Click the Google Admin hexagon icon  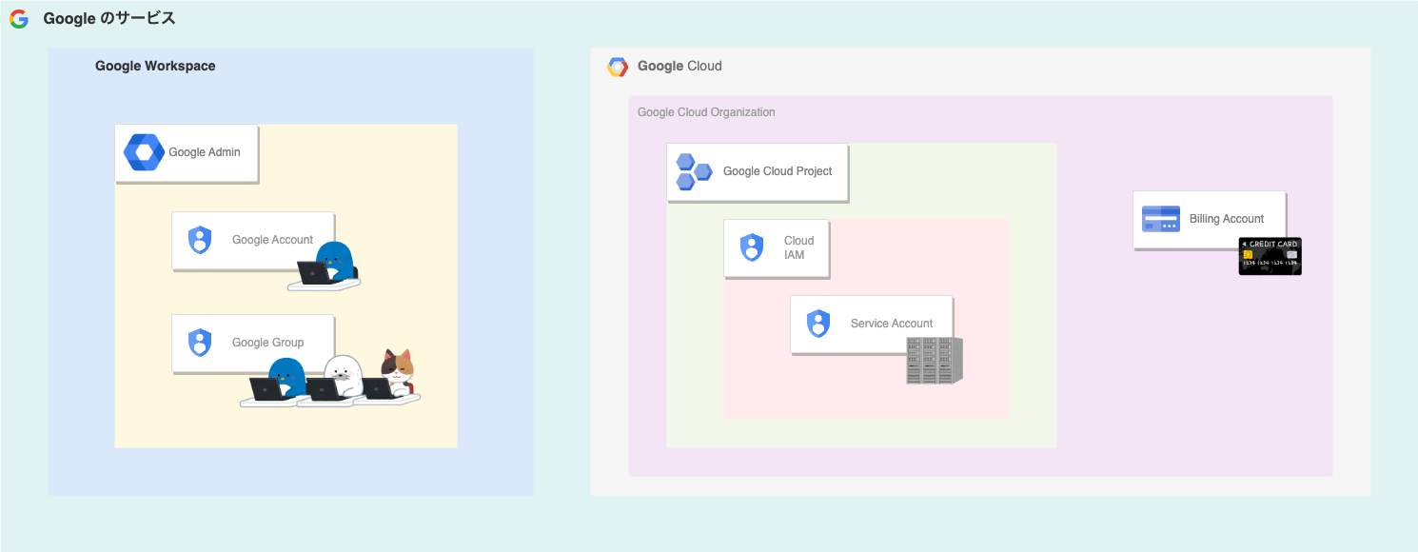click(x=145, y=152)
